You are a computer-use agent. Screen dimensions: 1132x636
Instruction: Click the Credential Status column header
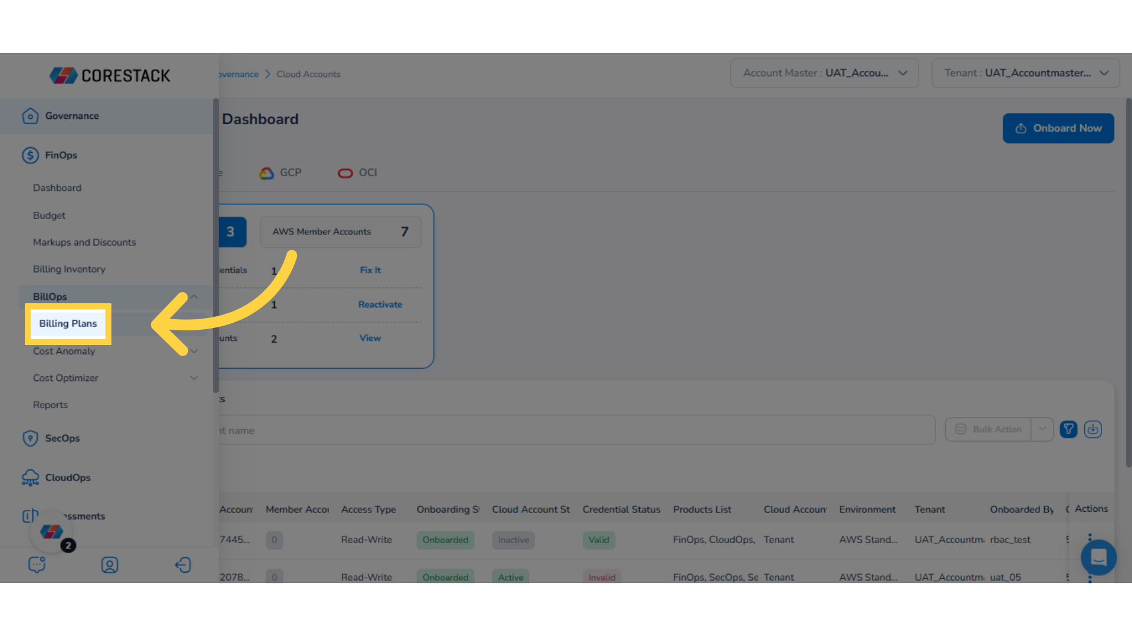621,510
